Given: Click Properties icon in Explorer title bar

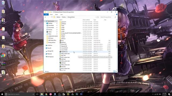Looking at the screenshot, I should click(x=48, y=12).
